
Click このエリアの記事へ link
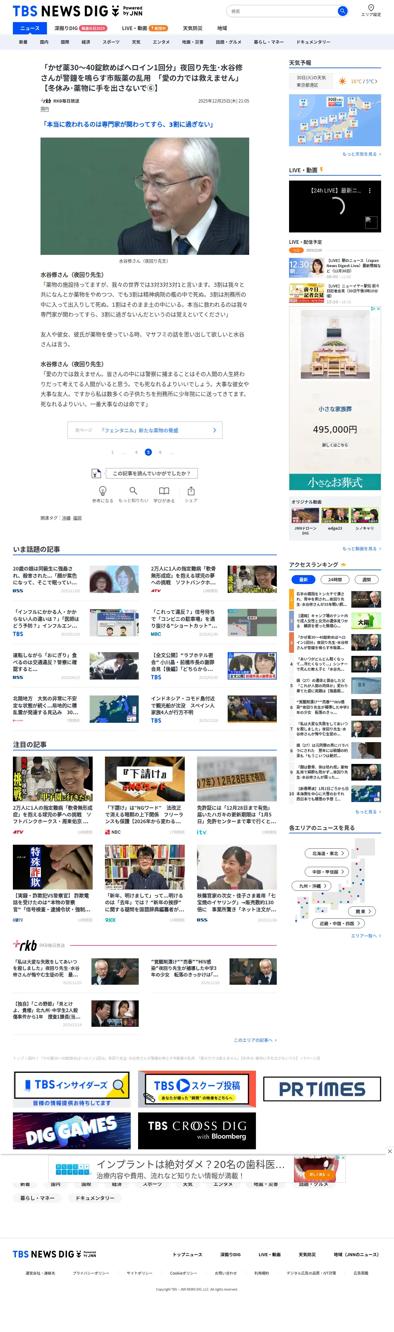click(x=255, y=1040)
